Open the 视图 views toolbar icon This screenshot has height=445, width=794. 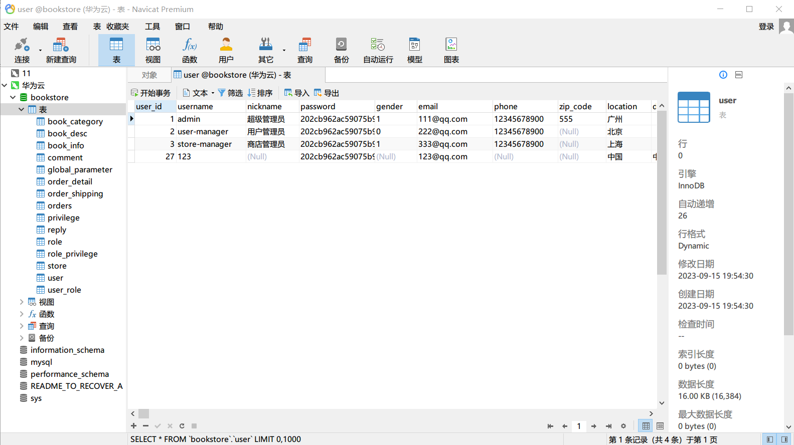[153, 50]
